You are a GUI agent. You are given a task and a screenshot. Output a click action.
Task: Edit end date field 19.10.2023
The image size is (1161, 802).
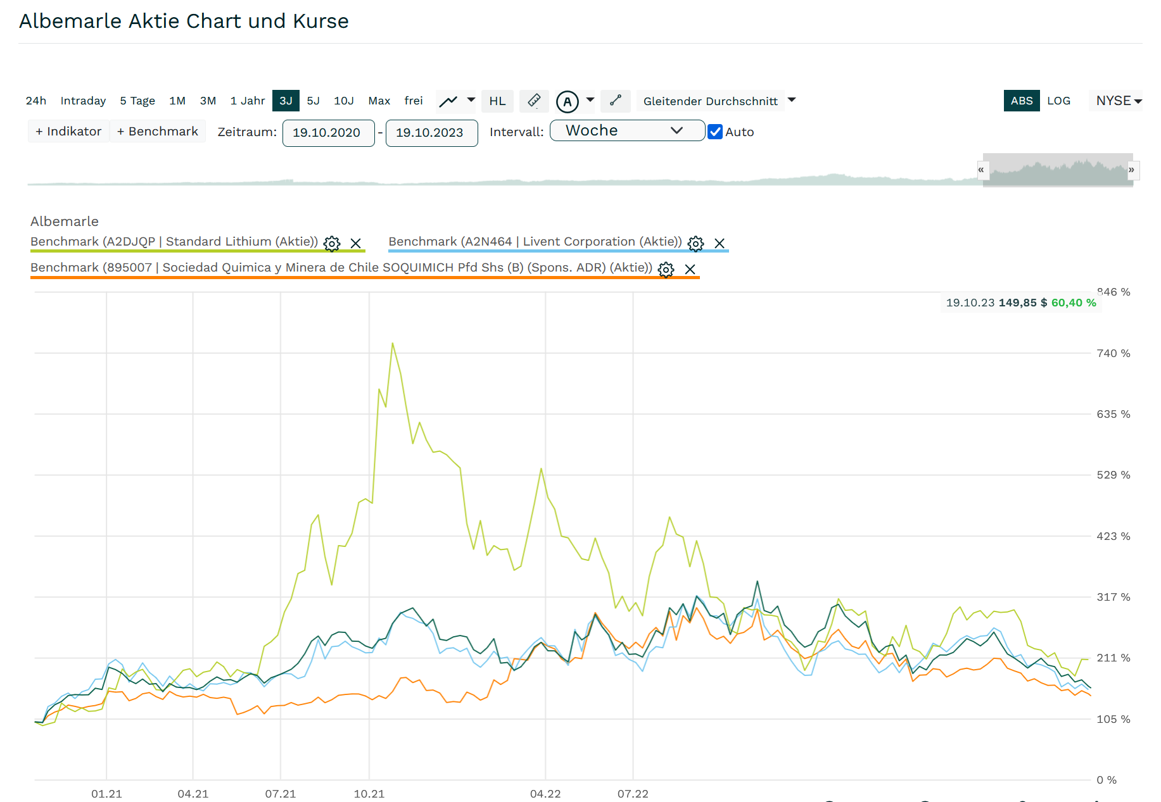tap(431, 133)
